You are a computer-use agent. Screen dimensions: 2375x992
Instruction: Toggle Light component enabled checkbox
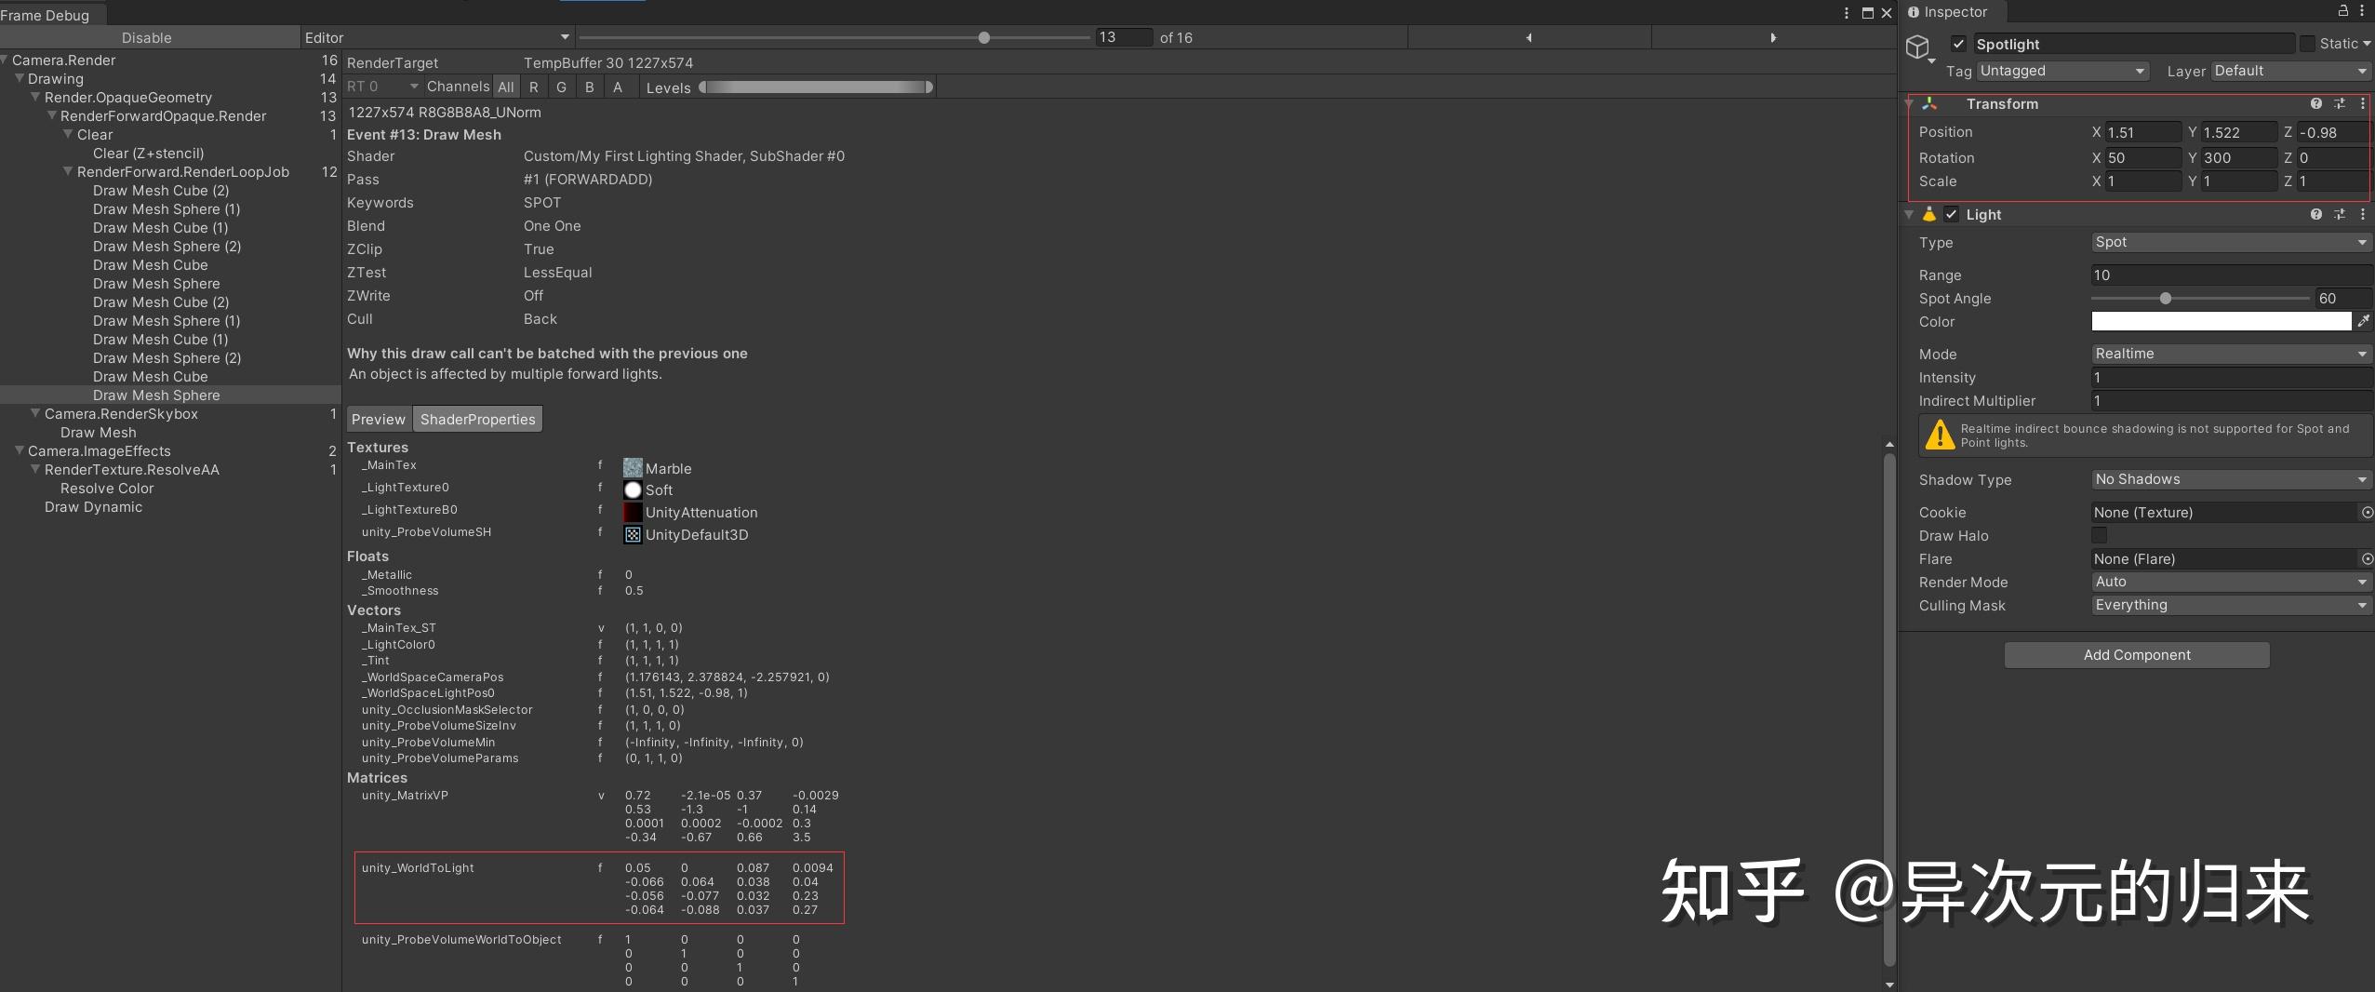coord(1952,214)
